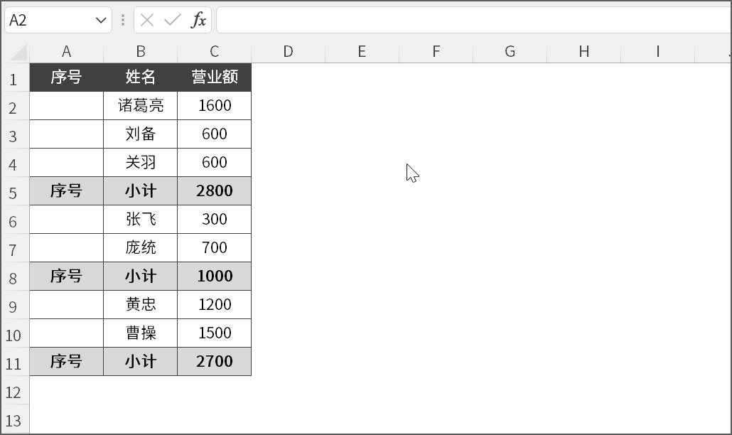The image size is (732, 435).
Task: Click the 姓名 header cell
Action: tap(140, 77)
